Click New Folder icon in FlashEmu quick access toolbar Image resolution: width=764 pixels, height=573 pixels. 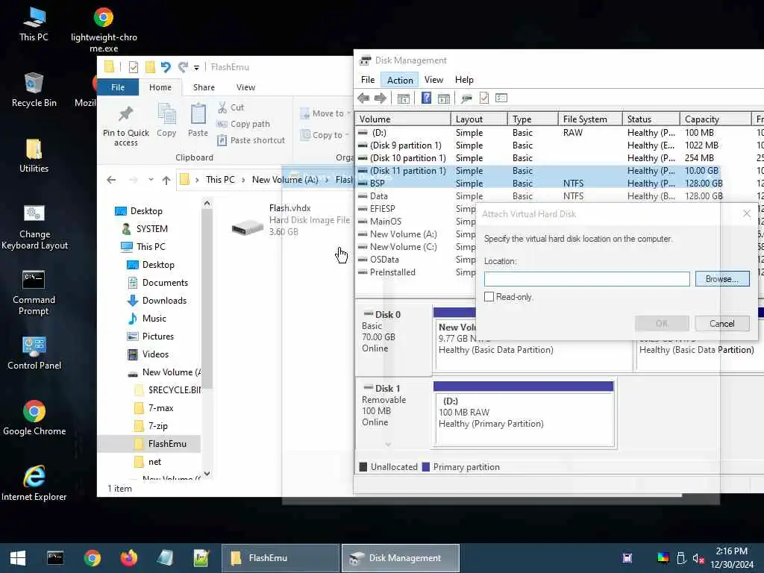pyautogui.click(x=150, y=66)
